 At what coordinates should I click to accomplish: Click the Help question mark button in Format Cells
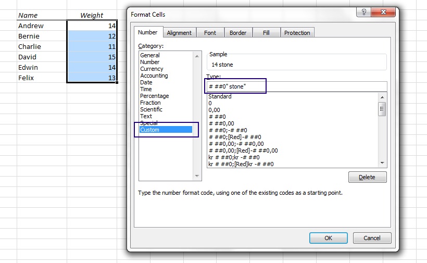[363, 12]
